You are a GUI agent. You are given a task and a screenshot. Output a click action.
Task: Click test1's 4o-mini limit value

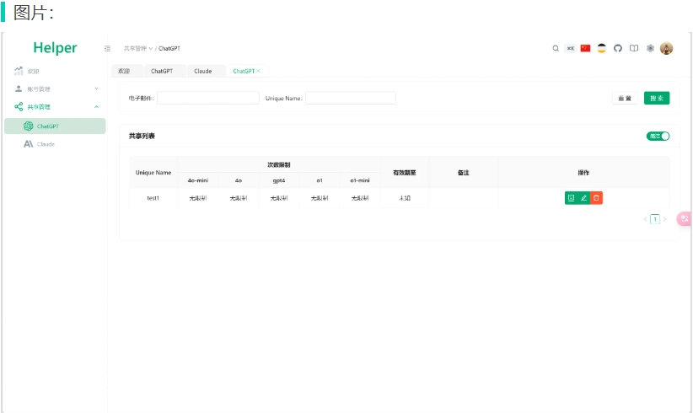click(198, 198)
